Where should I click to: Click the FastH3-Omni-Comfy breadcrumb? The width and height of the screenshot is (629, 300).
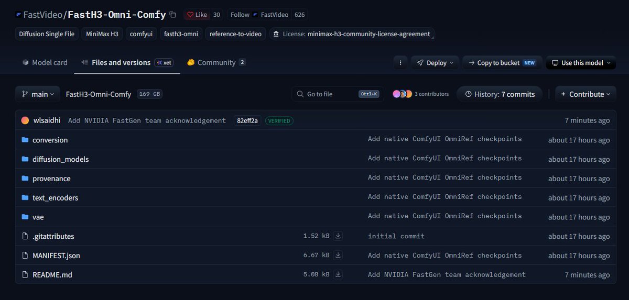pos(99,94)
